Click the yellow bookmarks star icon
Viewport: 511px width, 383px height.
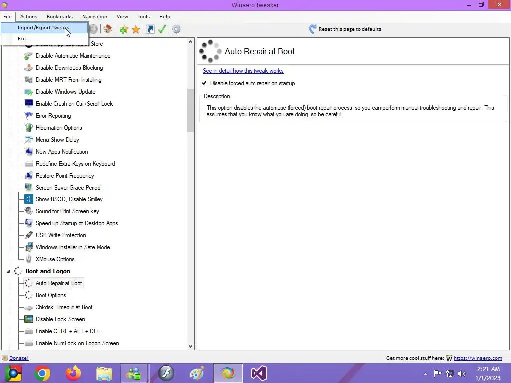click(136, 29)
